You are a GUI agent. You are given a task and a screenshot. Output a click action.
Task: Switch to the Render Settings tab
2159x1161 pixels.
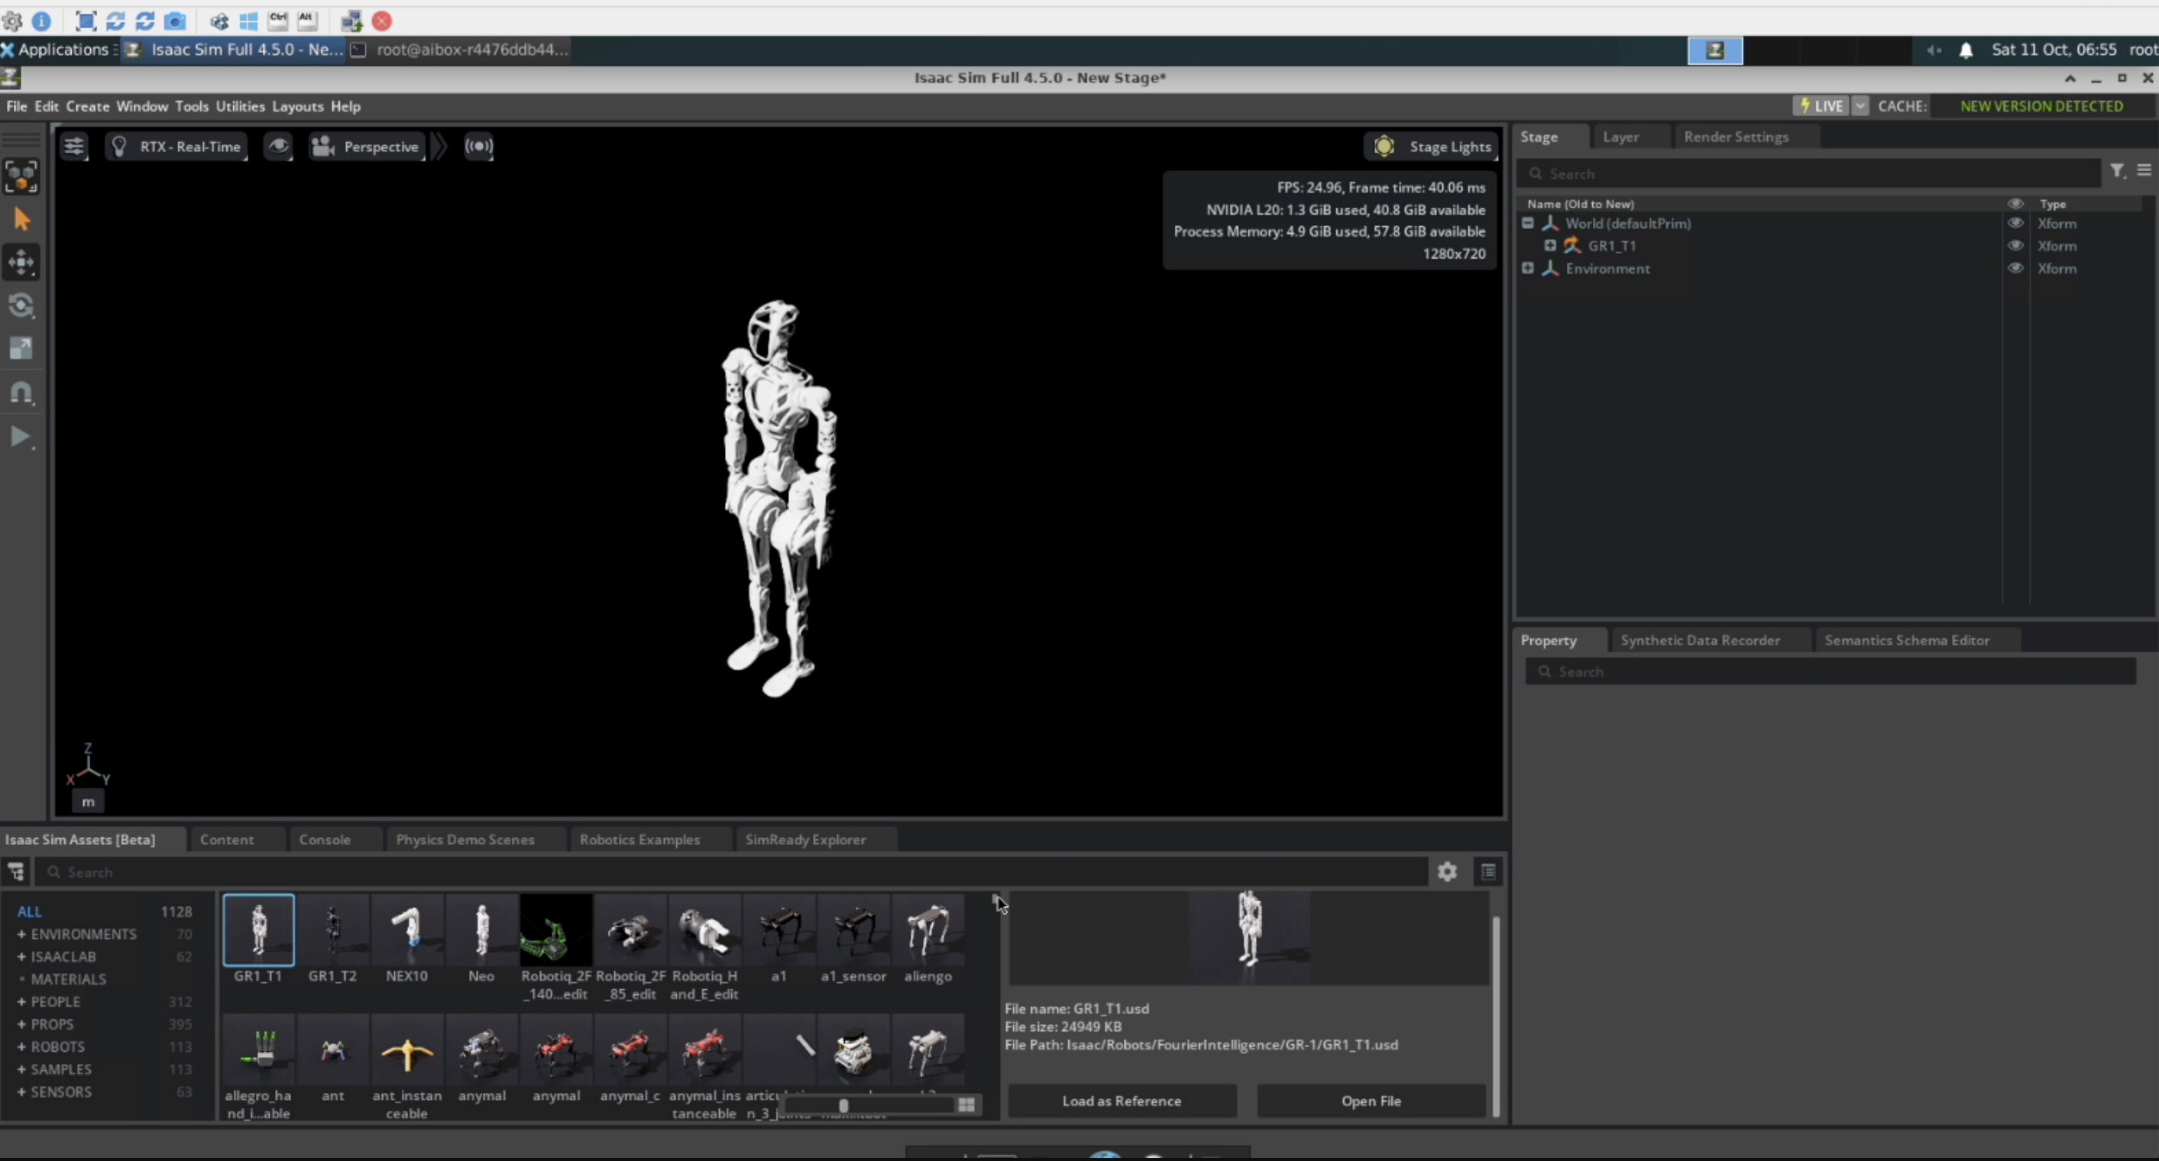(1736, 137)
